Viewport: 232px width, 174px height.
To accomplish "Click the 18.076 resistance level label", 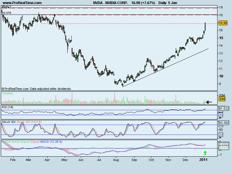I will point(6,13).
